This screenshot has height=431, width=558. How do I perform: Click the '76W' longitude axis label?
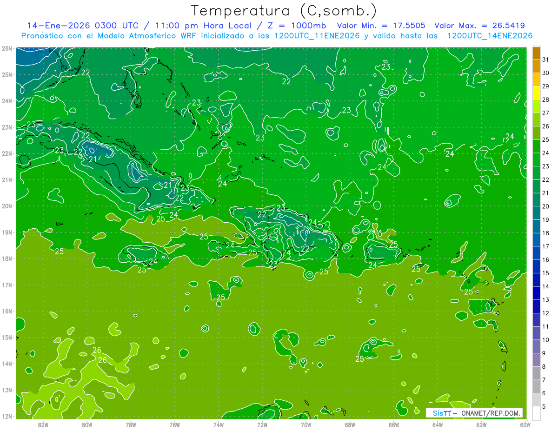(x=174, y=424)
